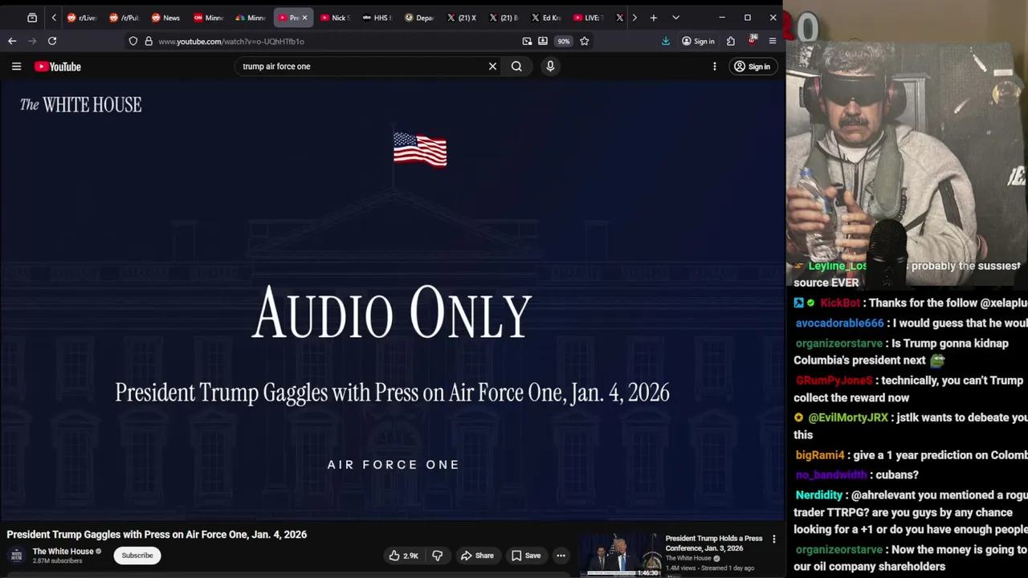Open options menu for suggested video
This screenshot has width=1028, height=578.
click(x=774, y=539)
